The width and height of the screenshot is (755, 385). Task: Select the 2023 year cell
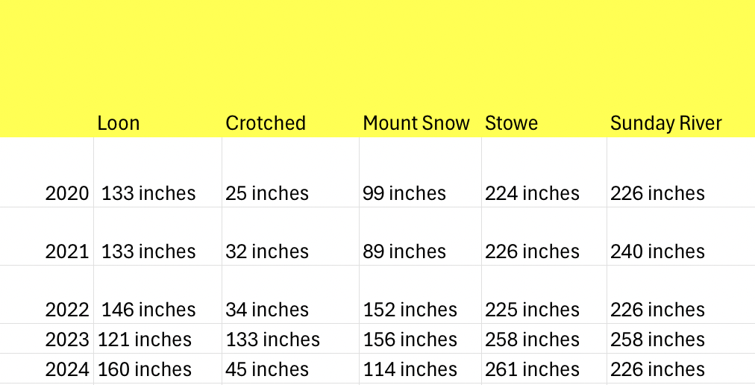(67, 339)
